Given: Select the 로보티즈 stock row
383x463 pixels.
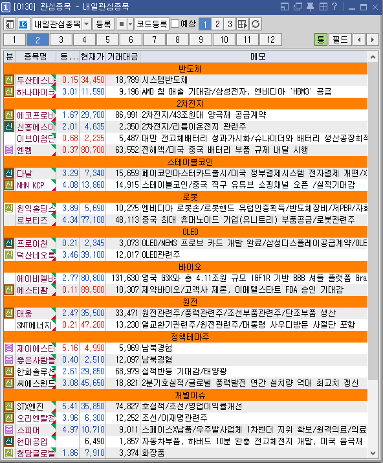Looking at the screenshot, I should coord(186,220).
